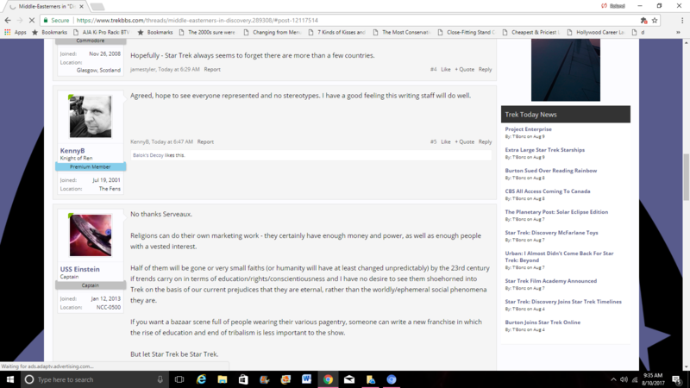Viewport: 690px width, 388px height.
Task: Open 'Discovery Joins Star Trek Timelines'
Action: pyautogui.click(x=563, y=301)
